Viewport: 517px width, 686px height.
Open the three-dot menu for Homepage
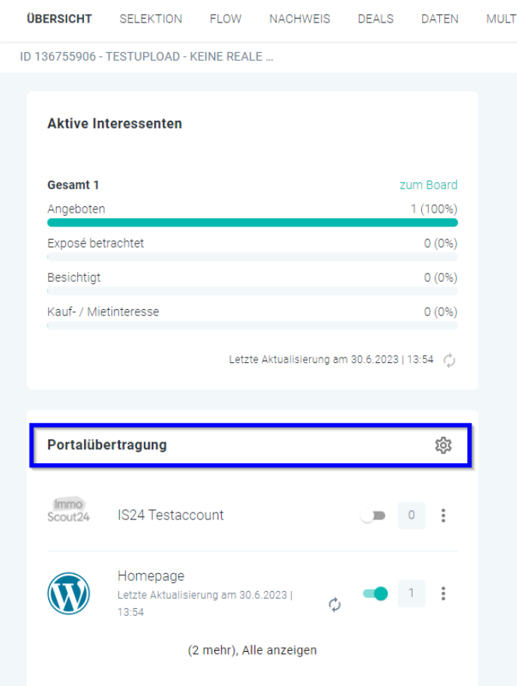pos(443,594)
